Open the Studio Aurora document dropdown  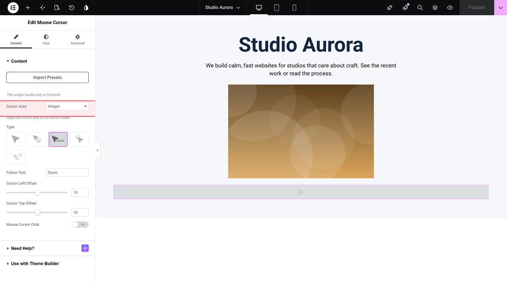[x=223, y=8]
